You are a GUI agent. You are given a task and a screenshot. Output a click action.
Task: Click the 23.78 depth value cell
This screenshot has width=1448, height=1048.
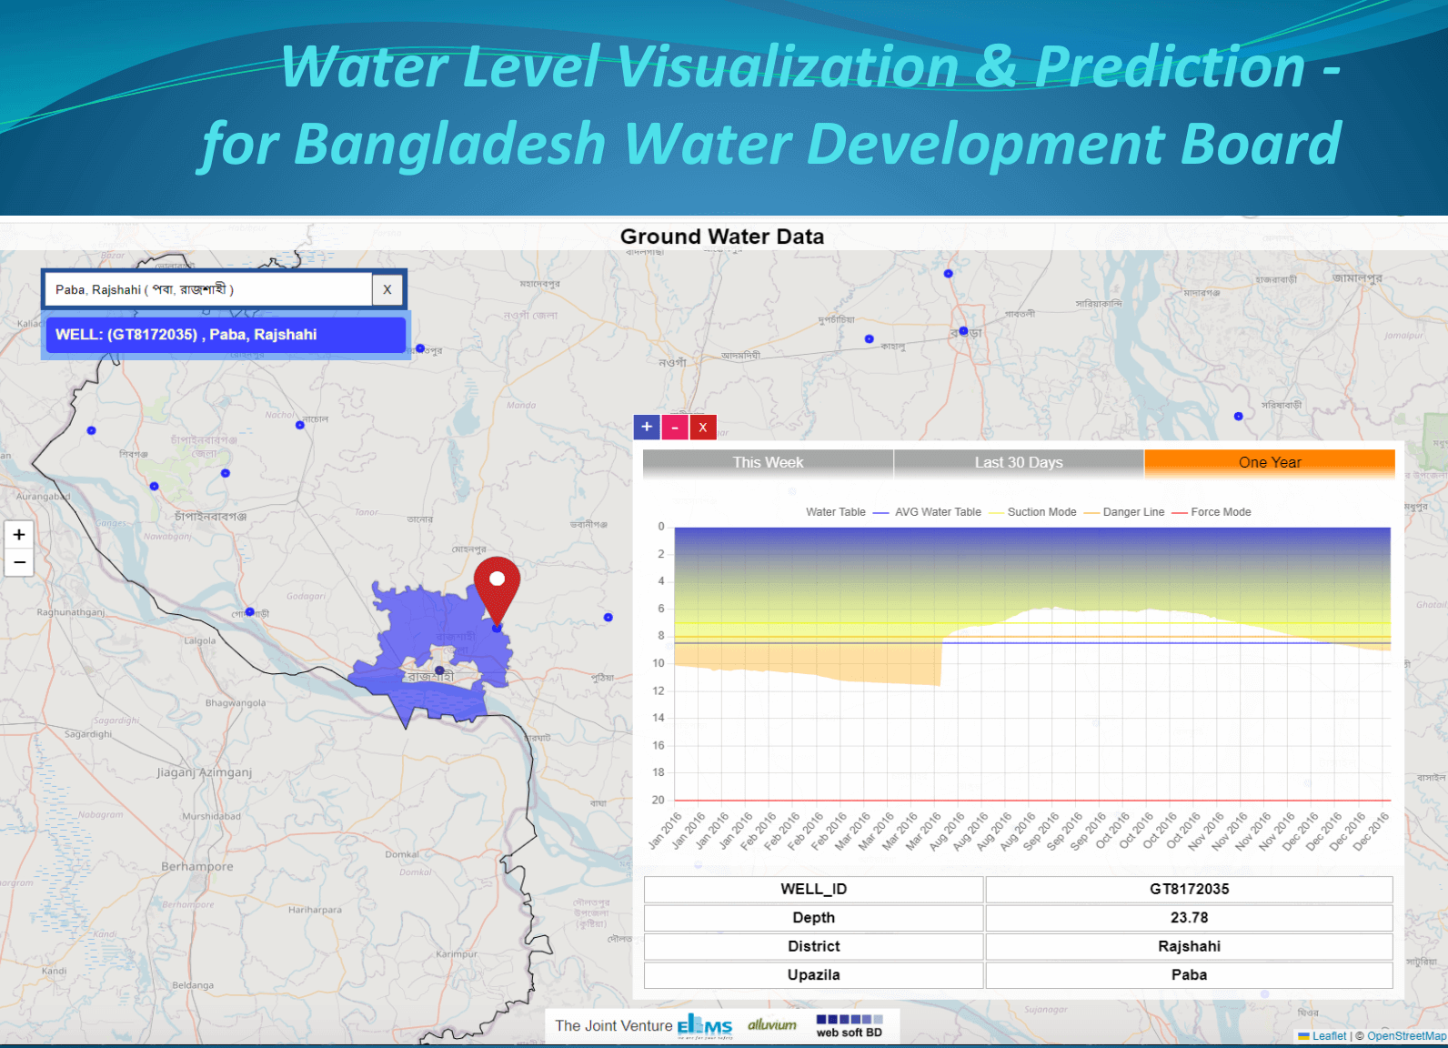click(x=1189, y=918)
